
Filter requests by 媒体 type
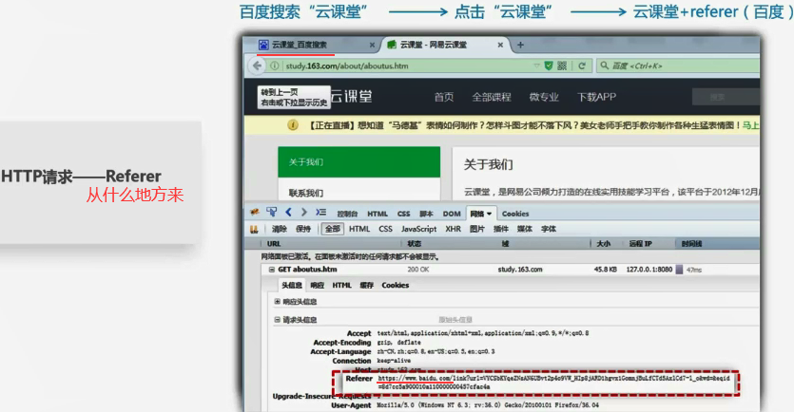coord(525,229)
